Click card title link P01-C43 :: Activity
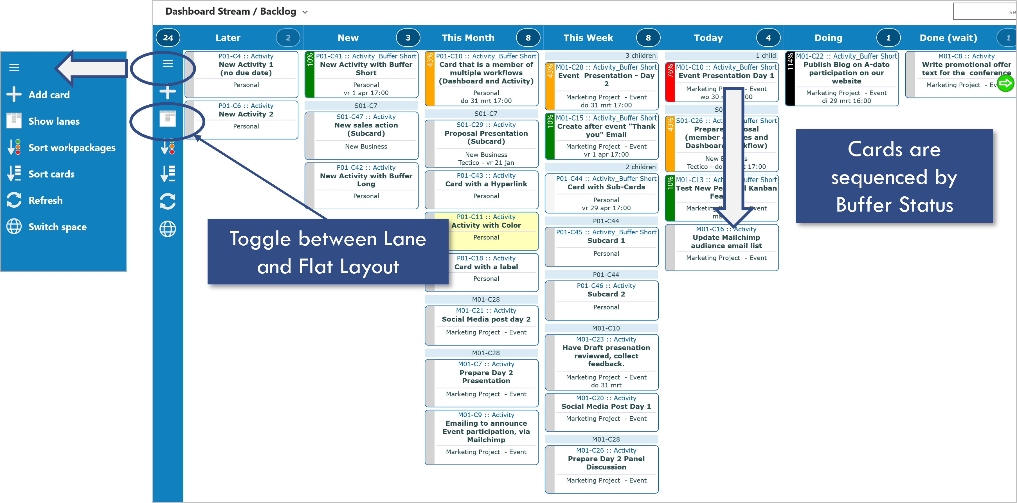The width and height of the screenshot is (1017, 503). 486,175
